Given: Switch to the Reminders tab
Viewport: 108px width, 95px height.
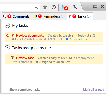Looking at the screenshot, I should pos(49,16).
